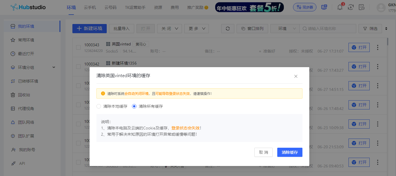This screenshot has width=396, height=176.
Task: Click the 窗口排列 button
Action: (252, 29)
